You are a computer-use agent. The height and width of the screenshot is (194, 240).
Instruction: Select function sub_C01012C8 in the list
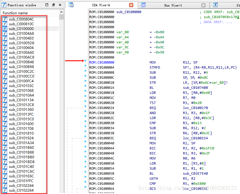click(x=21, y=105)
